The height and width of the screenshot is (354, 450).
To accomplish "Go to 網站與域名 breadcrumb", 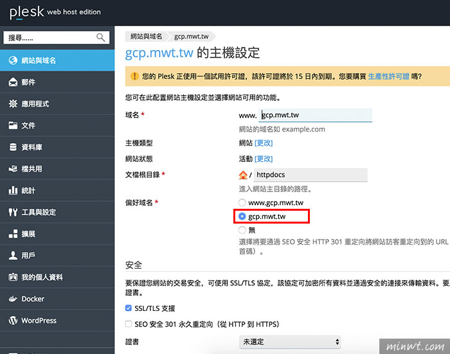I will [x=146, y=37].
